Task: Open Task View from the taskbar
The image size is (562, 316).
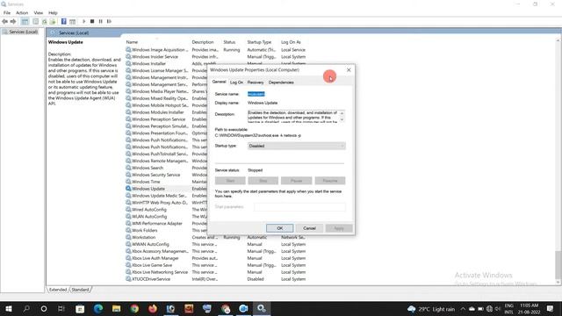Action: [61, 308]
